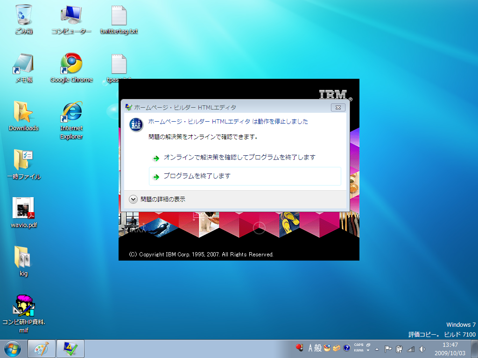Open the Action Center flag icon
The width and height of the screenshot is (478, 358).
[388, 349]
